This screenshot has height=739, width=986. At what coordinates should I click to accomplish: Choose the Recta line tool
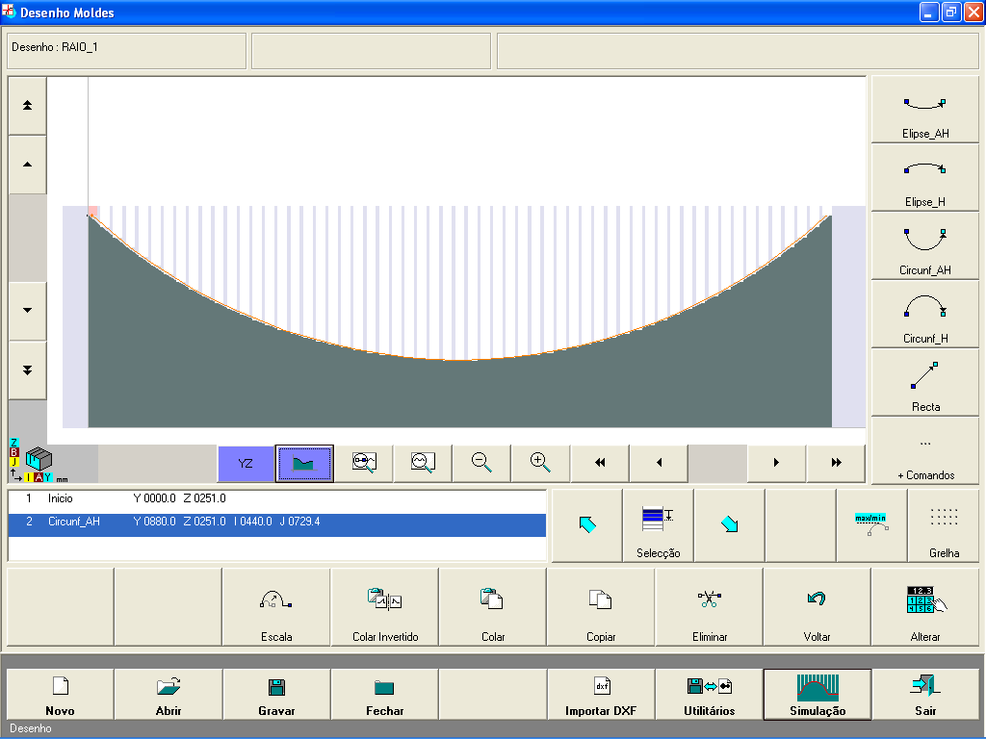924,383
